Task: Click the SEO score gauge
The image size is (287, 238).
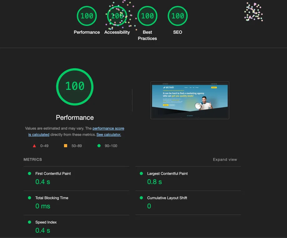Action: (178, 16)
